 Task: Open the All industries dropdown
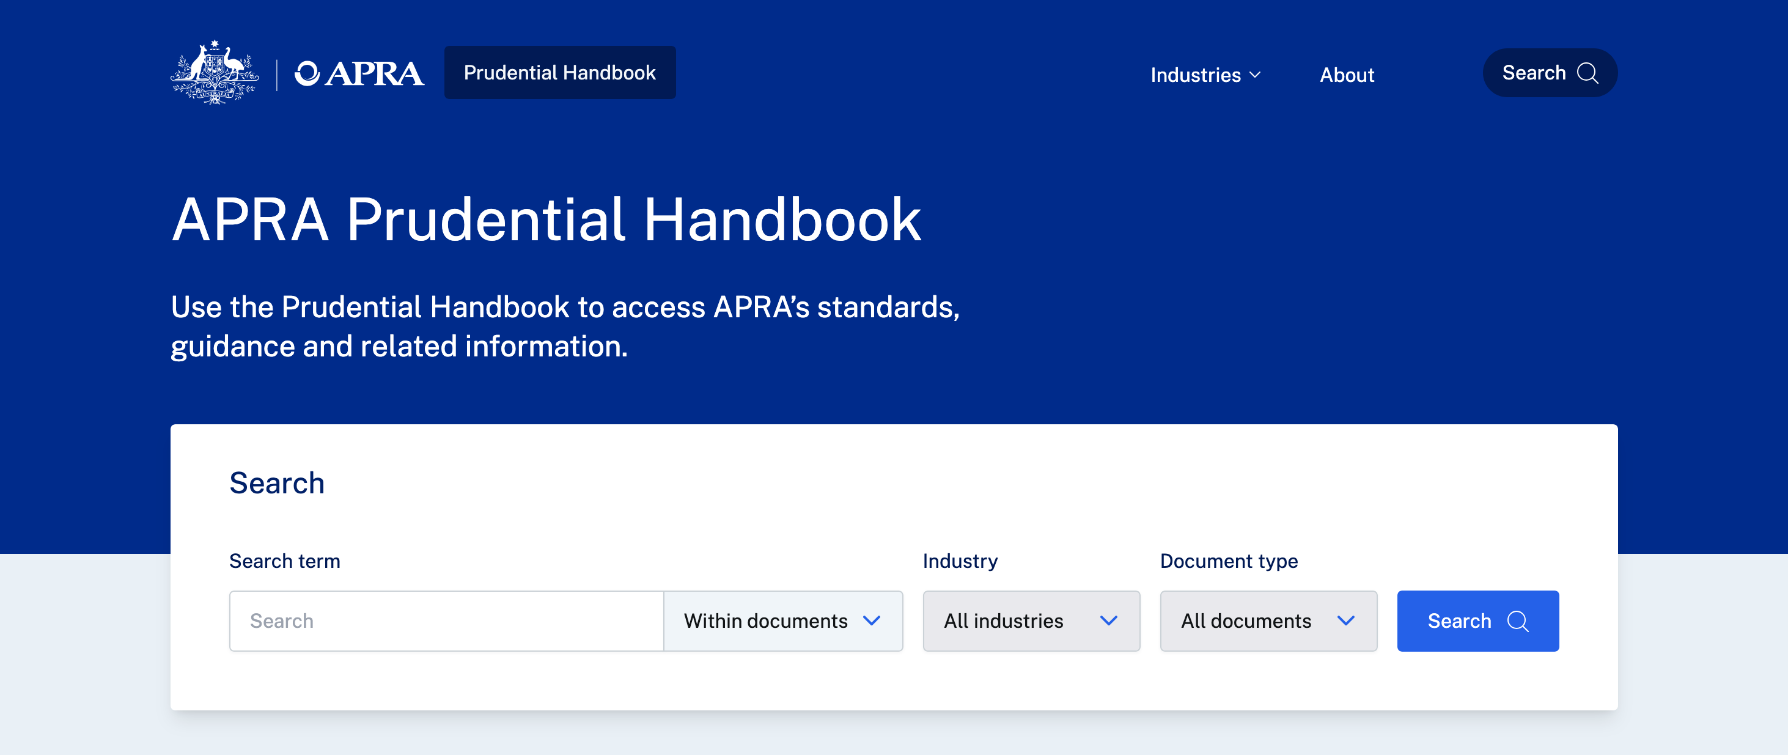click(1031, 621)
